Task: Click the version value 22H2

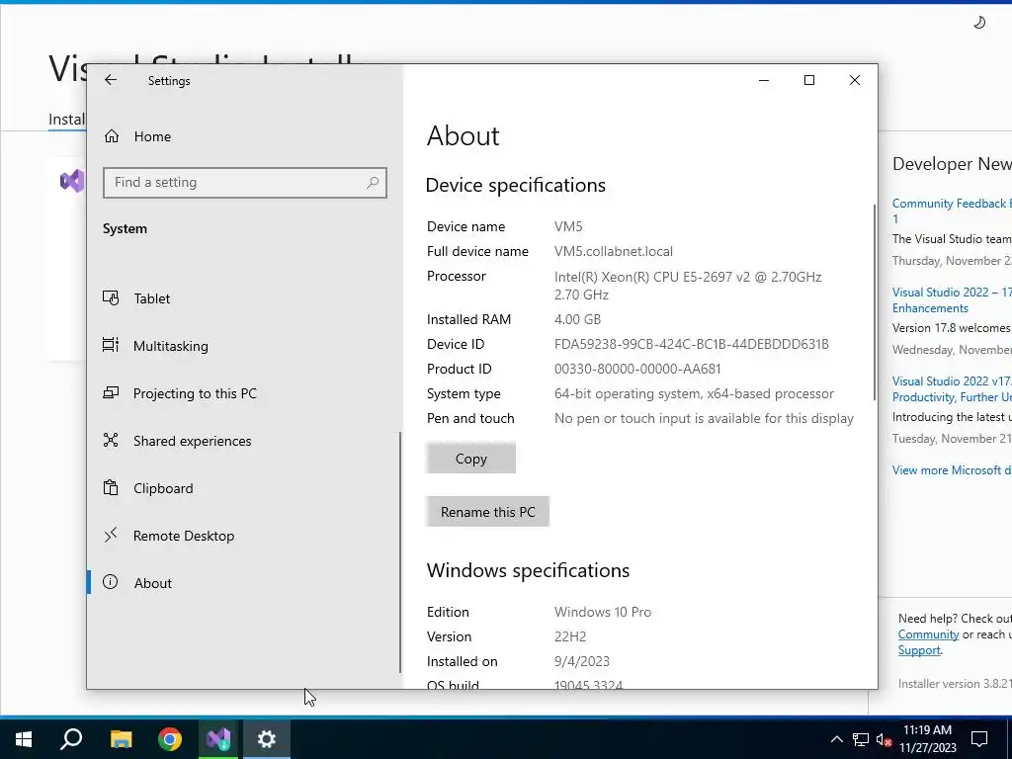Action: click(570, 636)
